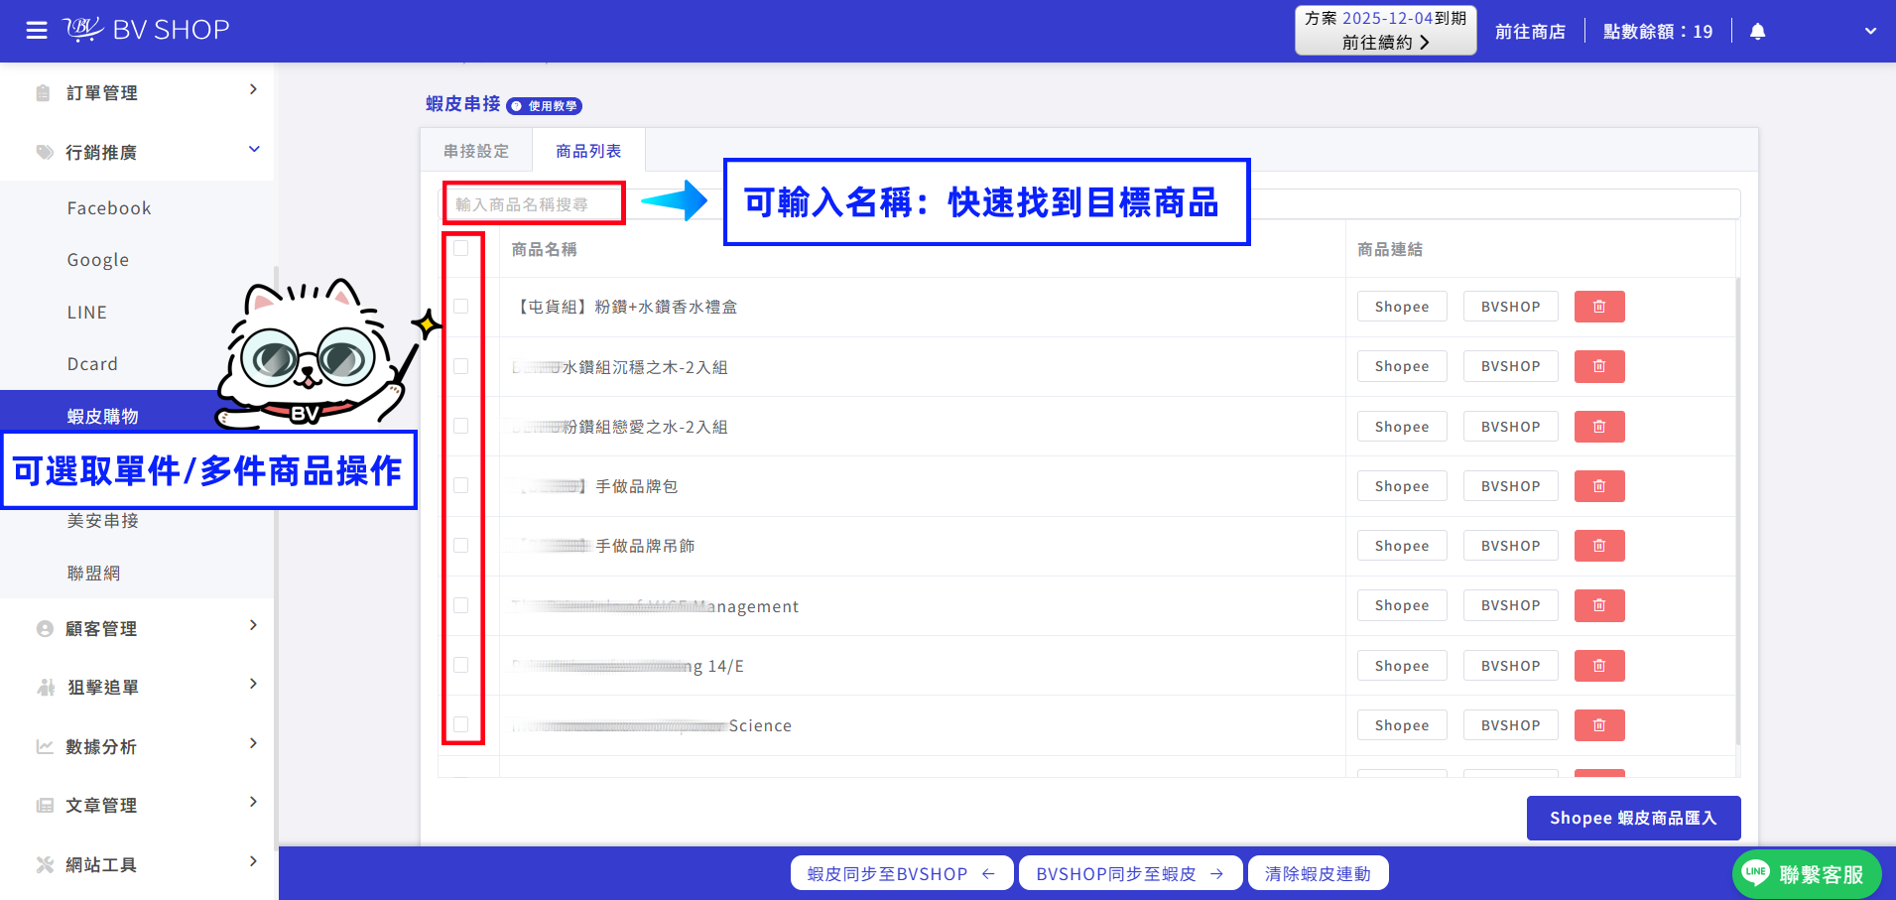Click 清除蝦皮連動 button
This screenshot has height=900, width=1896.
pos(1318,873)
